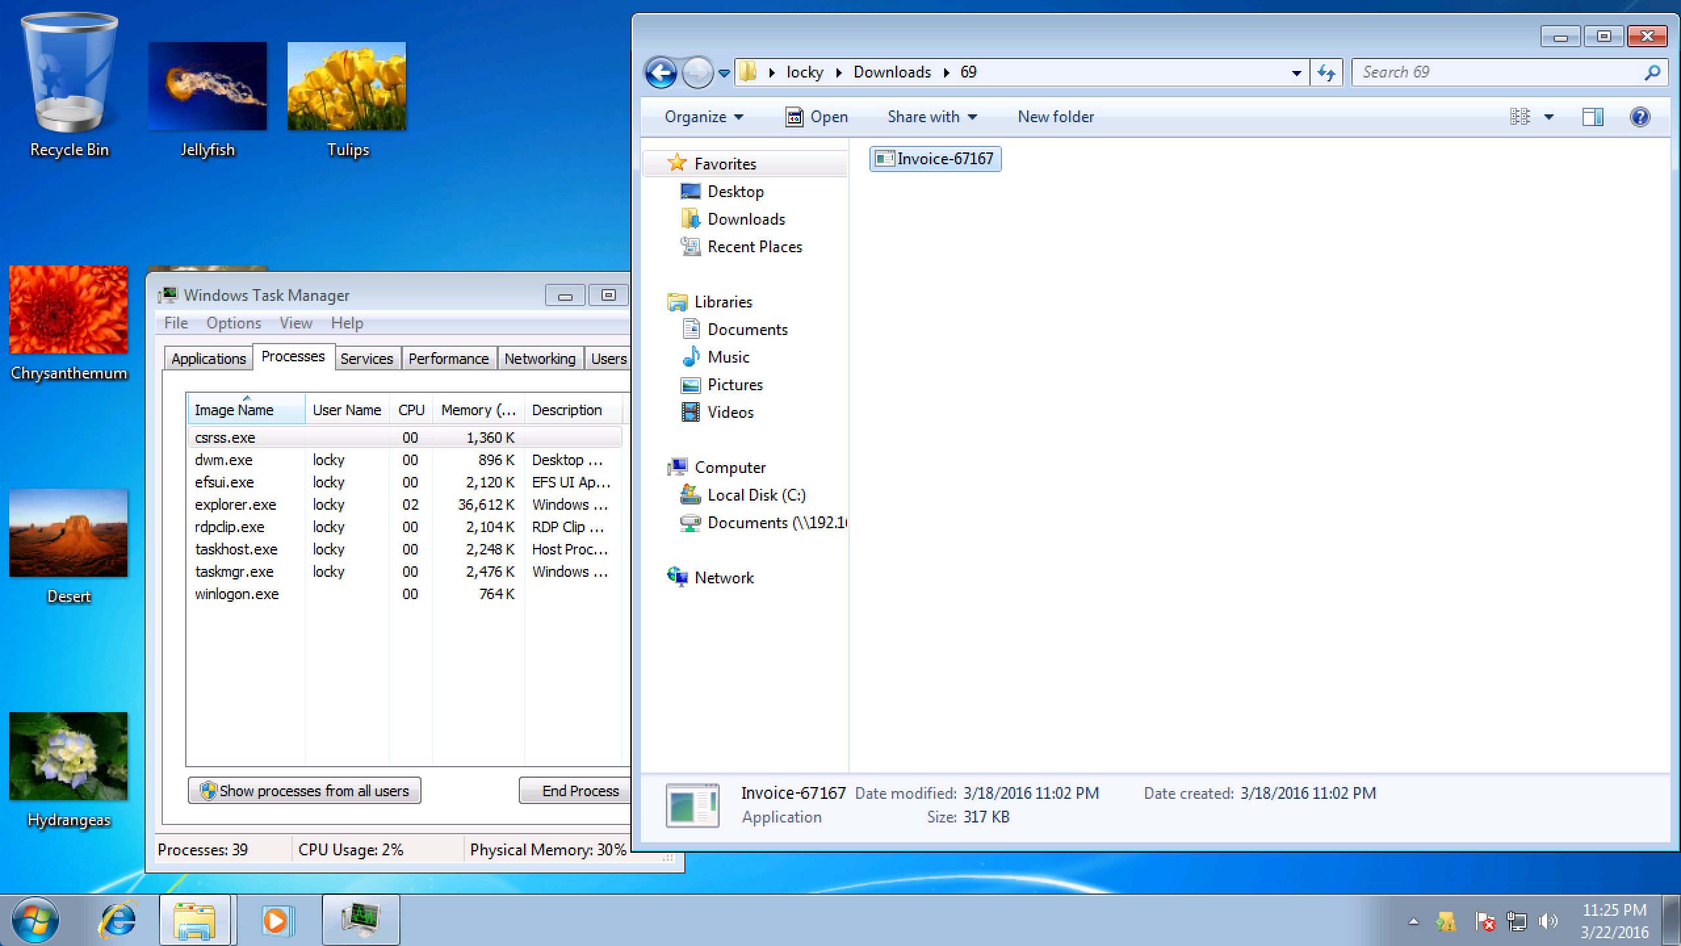Open the Music library
The height and width of the screenshot is (946, 1681).
pyautogui.click(x=715, y=357)
